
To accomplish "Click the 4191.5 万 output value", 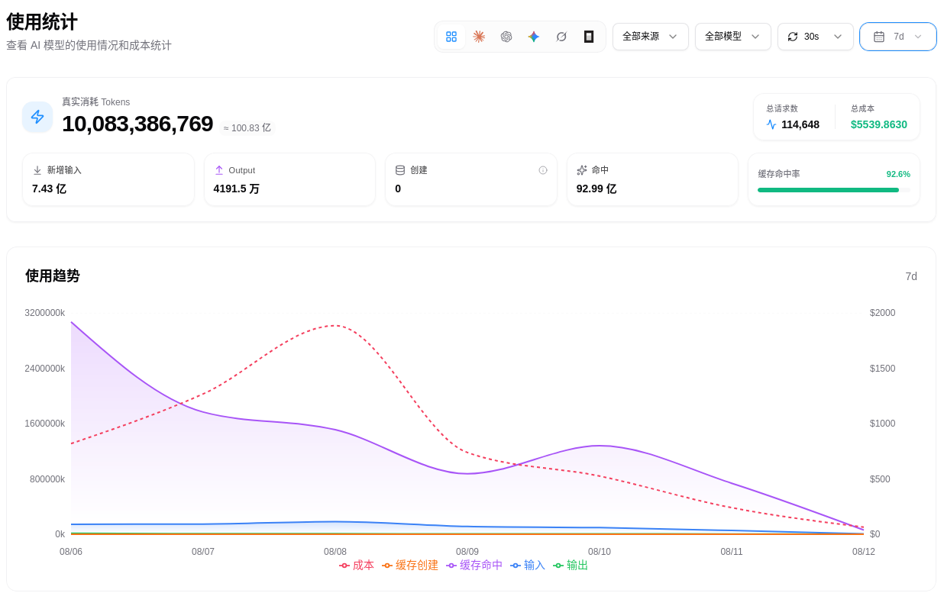I will (237, 189).
